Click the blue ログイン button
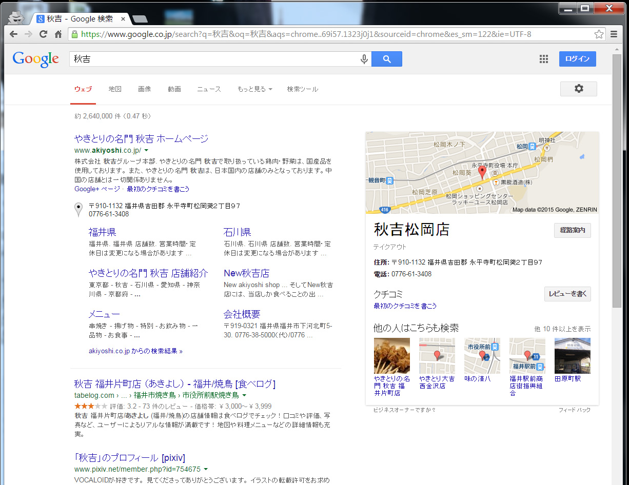The height and width of the screenshot is (485, 629). [578, 59]
